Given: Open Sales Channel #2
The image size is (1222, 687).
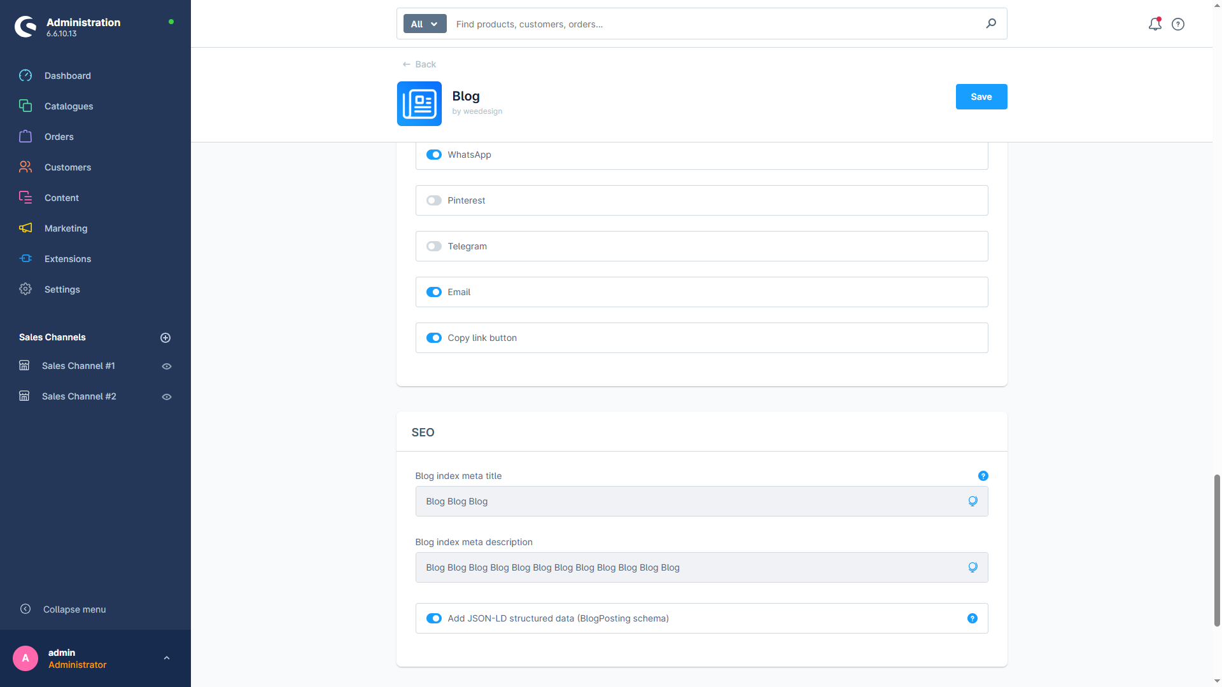Looking at the screenshot, I should [x=79, y=396].
